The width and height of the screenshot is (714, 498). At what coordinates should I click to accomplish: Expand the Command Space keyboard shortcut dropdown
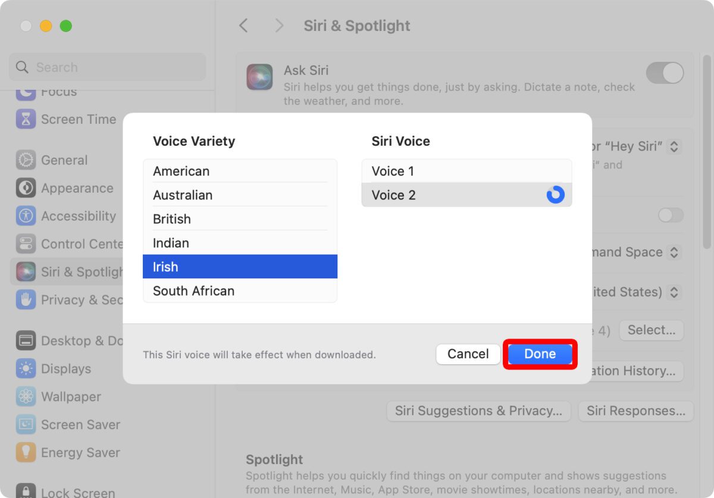675,252
